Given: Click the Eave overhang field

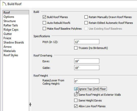Looking at the screenshot, I should [x=87, y=61].
